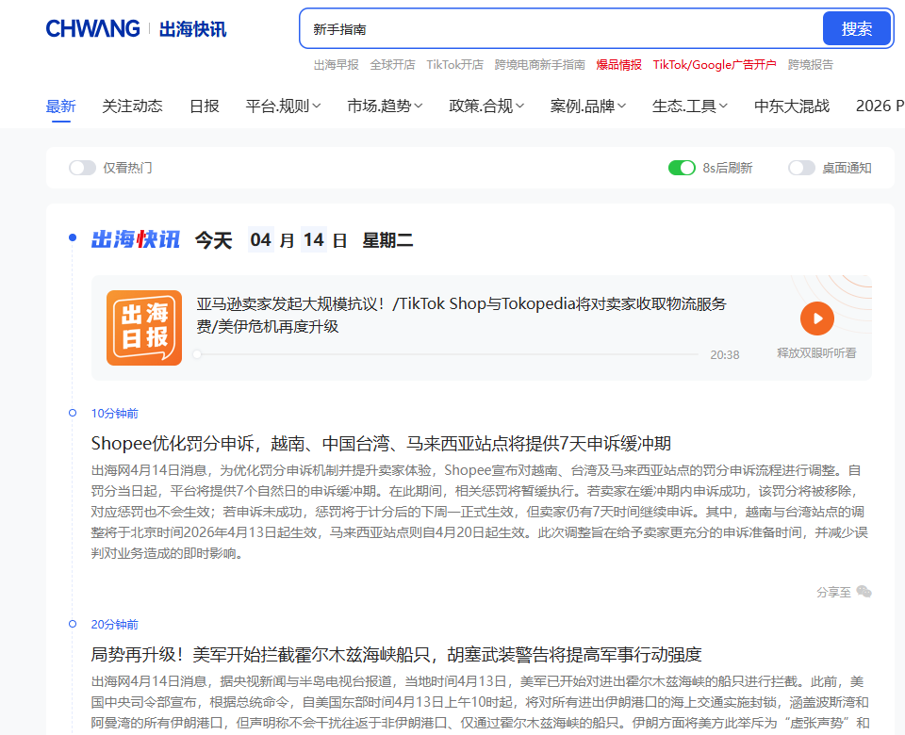Screen dimensions: 905x735
Task: Share article via WeChat icon
Action: (x=864, y=592)
